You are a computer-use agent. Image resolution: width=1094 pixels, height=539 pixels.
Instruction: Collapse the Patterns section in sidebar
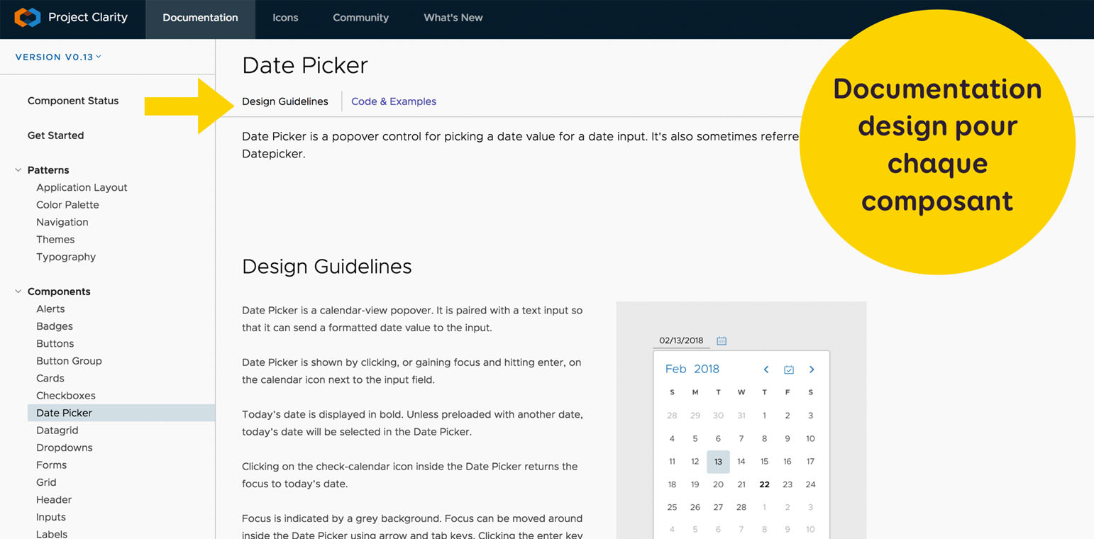[x=18, y=170]
